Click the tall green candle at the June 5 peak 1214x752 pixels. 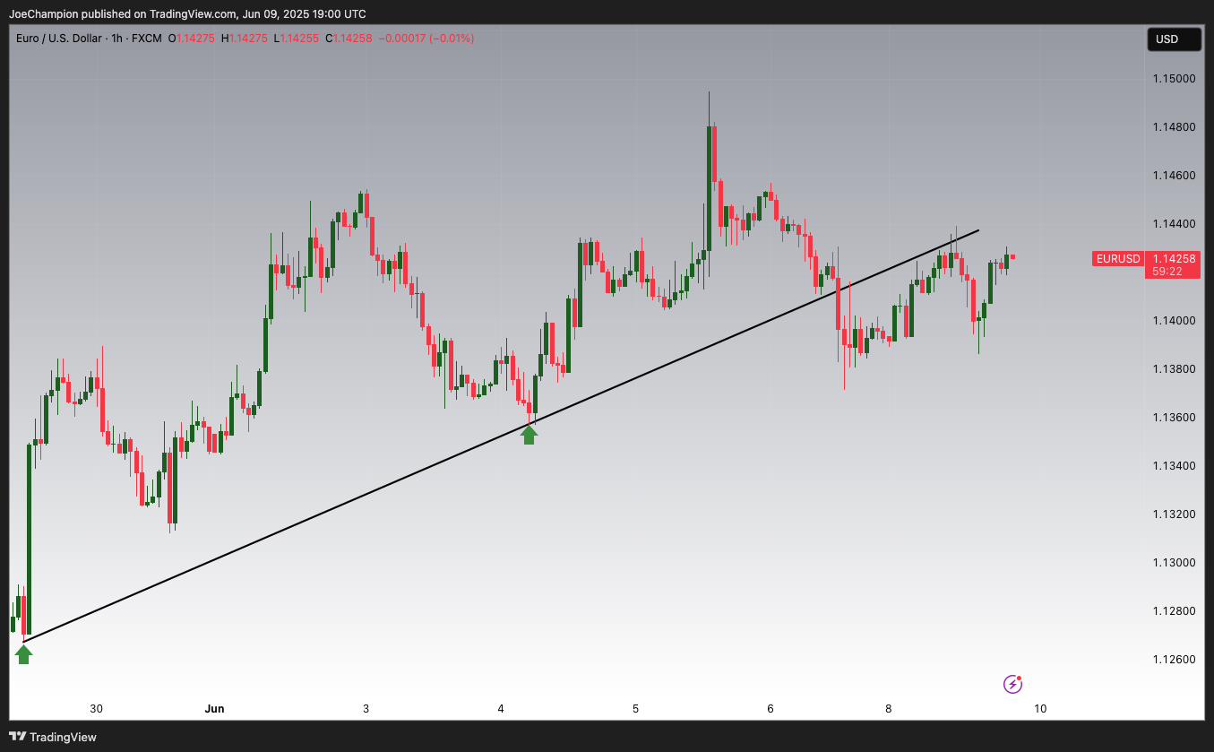point(710,187)
